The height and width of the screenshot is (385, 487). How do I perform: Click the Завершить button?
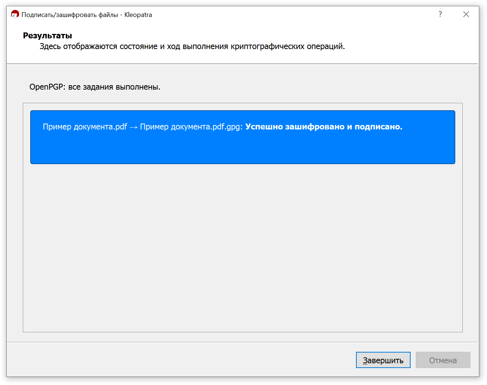383,360
